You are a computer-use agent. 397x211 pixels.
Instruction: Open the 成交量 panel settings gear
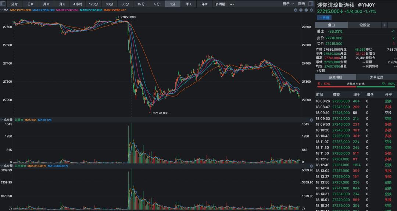[x=311, y=120]
